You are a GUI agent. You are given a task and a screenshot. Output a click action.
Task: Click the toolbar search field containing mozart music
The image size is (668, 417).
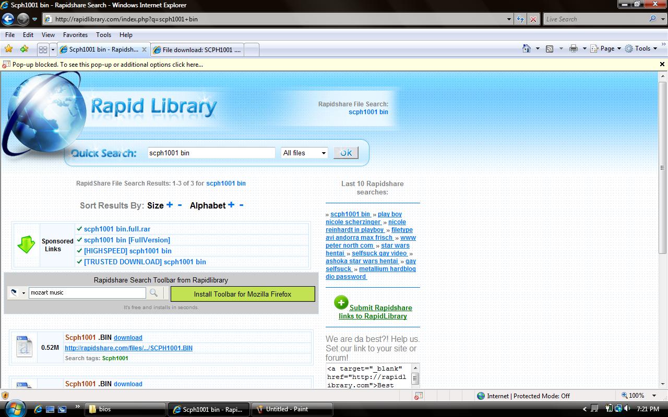click(87, 293)
